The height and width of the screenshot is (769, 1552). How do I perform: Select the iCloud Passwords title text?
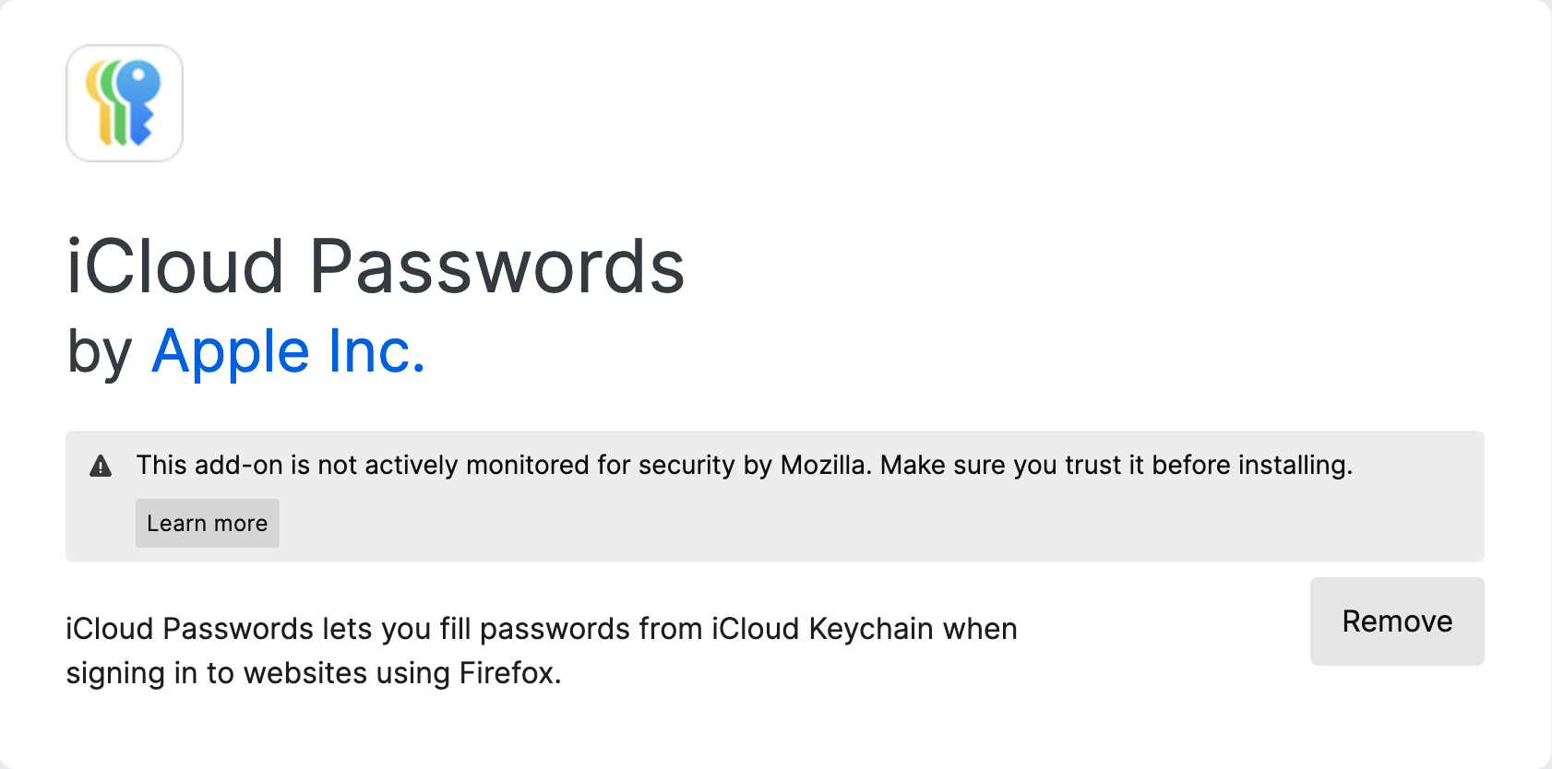(374, 266)
